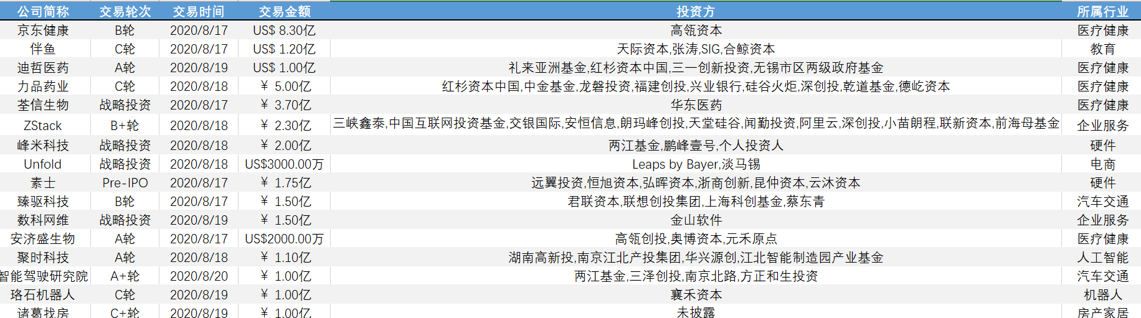
Task: Select the 投资方 column header
Action: pyautogui.click(x=696, y=11)
